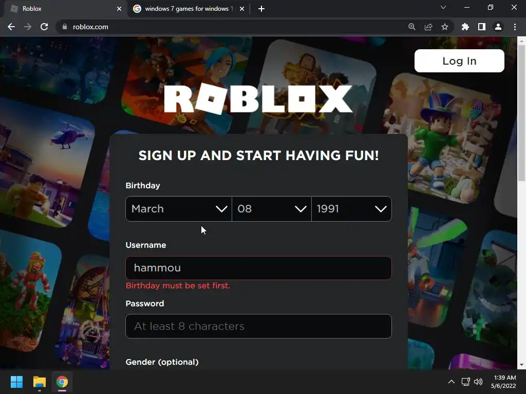The width and height of the screenshot is (526, 394).
Task: Toggle the Chrome side panel icon
Action: [x=482, y=27]
